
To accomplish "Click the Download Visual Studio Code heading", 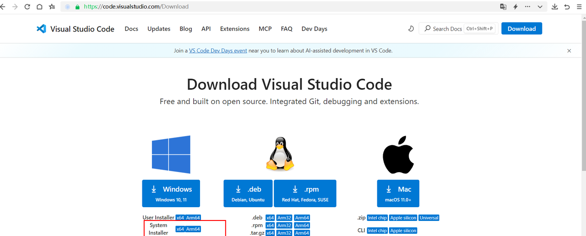I will 289,84.
